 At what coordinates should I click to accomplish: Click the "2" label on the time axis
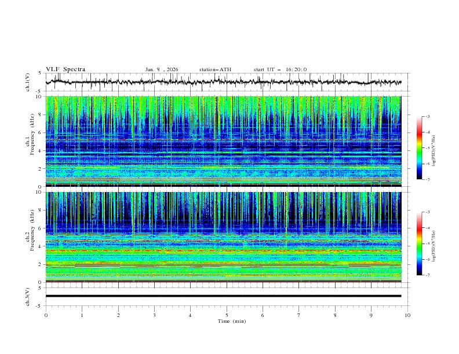coord(118,315)
